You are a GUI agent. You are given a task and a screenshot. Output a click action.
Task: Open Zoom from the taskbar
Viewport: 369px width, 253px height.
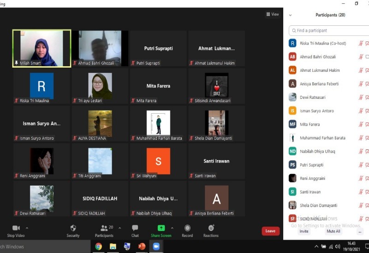point(156,247)
